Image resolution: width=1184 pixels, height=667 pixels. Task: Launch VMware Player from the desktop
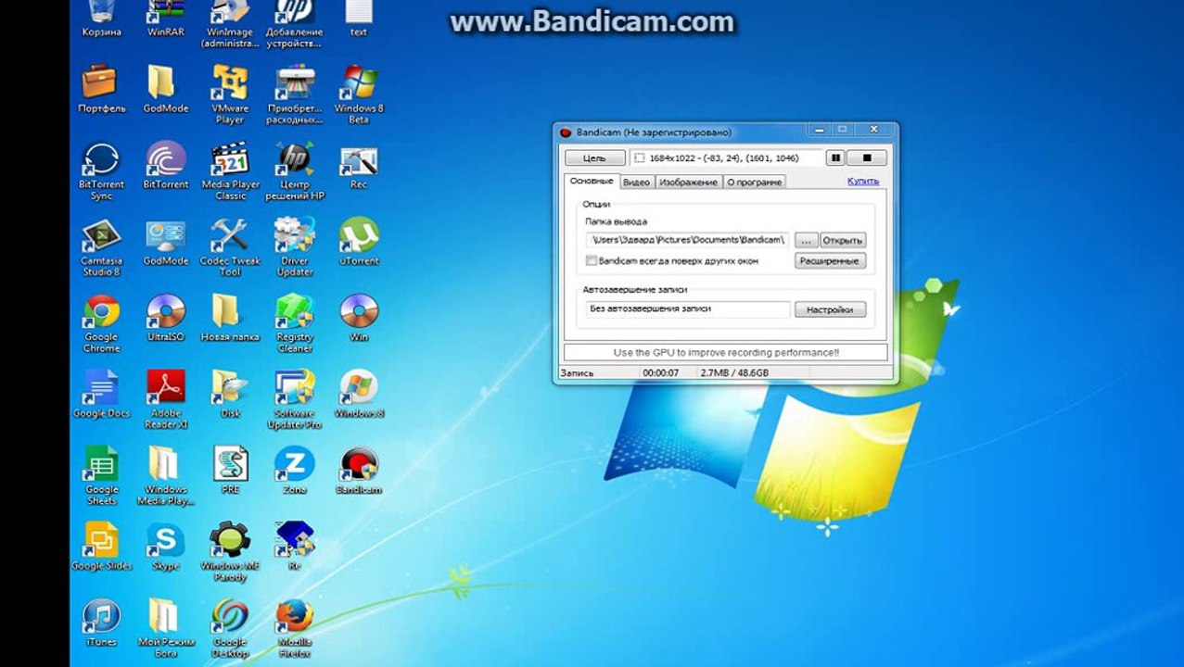(x=230, y=94)
